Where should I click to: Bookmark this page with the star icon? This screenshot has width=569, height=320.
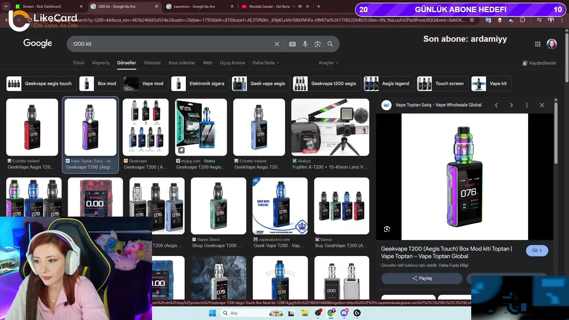(x=472, y=20)
